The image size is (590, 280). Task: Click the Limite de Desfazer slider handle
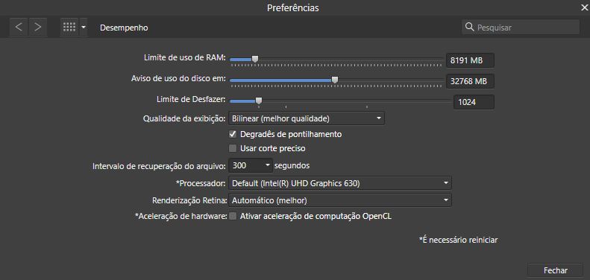coord(259,101)
